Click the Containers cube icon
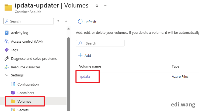 [13, 93]
